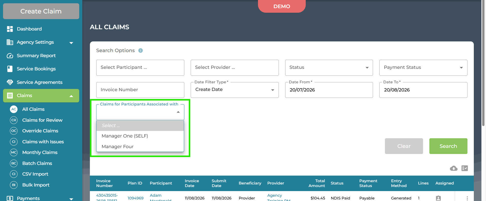Click the BC badge for Batch Claims
The width and height of the screenshot is (486, 201).
click(x=14, y=163)
